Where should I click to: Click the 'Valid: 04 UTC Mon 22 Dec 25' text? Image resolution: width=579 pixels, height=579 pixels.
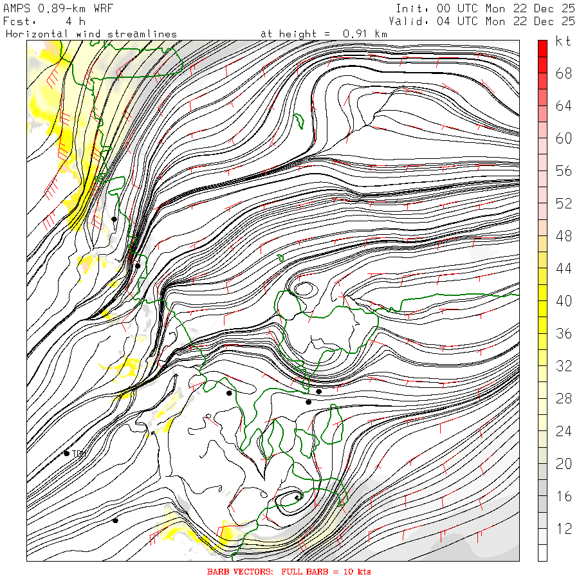[482, 21]
